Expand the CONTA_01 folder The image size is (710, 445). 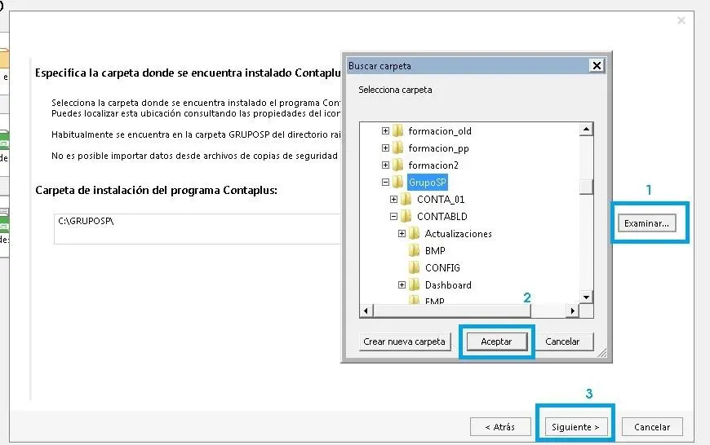(x=393, y=199)
